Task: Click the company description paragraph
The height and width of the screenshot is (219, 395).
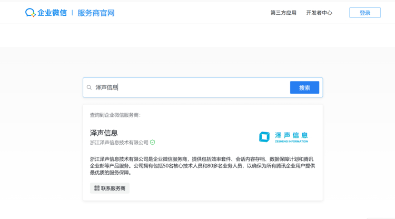Action: coord(203,166)
